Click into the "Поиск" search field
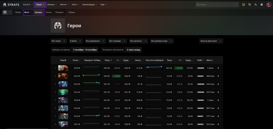 point(216,5)
